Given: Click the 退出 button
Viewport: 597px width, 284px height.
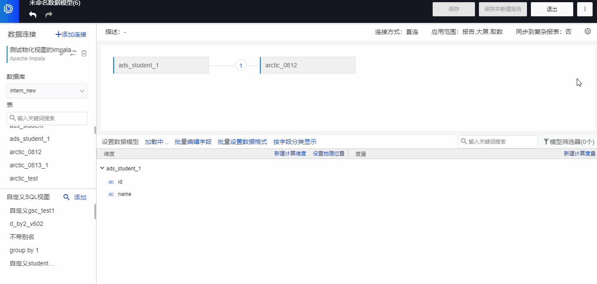Looking at the screenshot, I should click(552, 9).
